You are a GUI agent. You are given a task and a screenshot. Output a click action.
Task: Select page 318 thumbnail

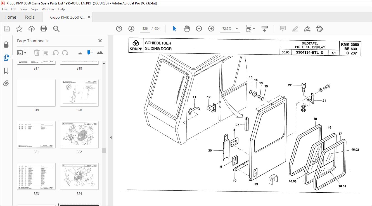79,63
